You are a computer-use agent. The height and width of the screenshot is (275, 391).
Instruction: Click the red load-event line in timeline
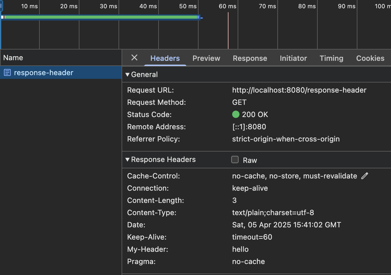click(x=228, y=31)
